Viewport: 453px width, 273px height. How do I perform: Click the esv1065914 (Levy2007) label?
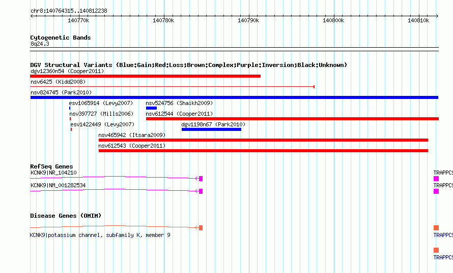pyautogui.click(x=101, y=103)
